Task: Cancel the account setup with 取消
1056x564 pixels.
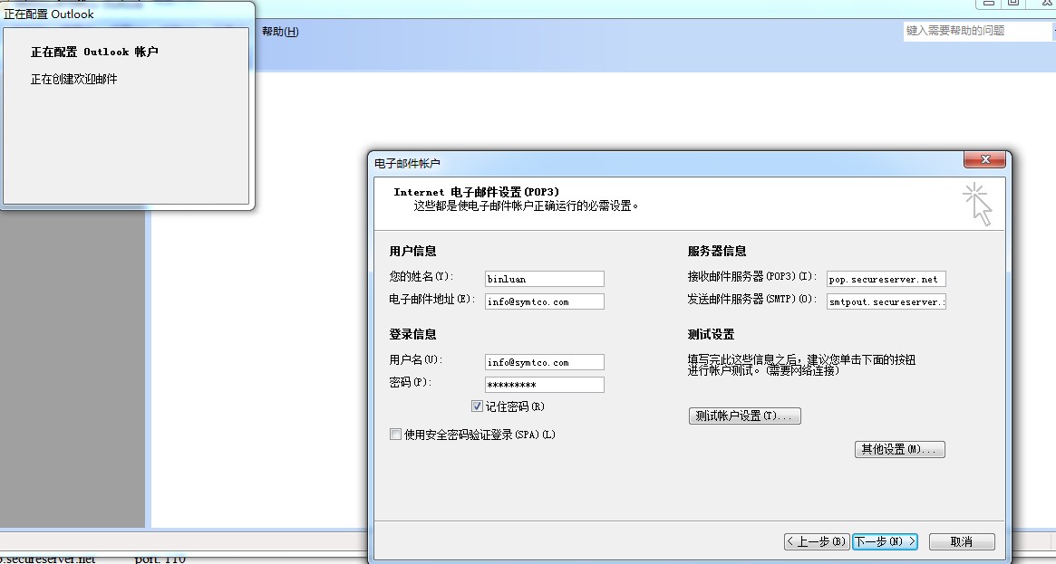Action: tap(962, 541)
